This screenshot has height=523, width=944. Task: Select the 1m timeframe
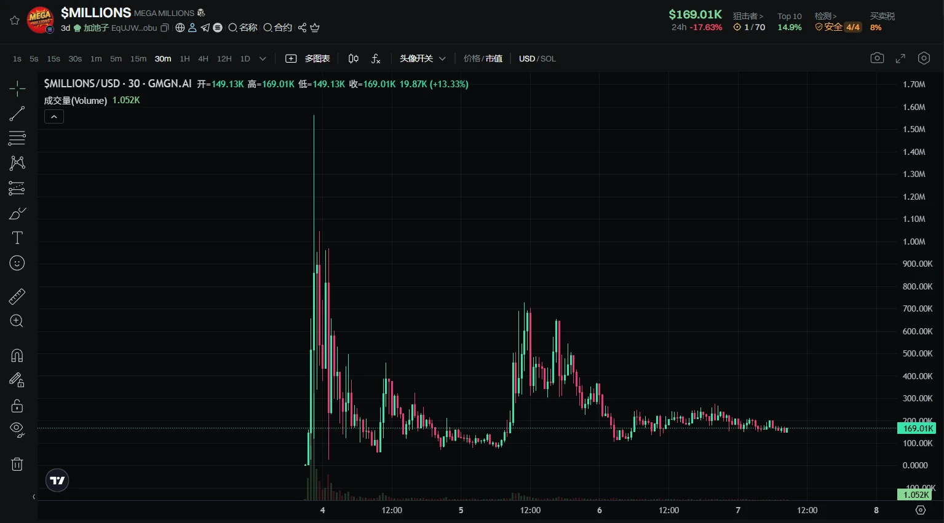tap(96, 58)
